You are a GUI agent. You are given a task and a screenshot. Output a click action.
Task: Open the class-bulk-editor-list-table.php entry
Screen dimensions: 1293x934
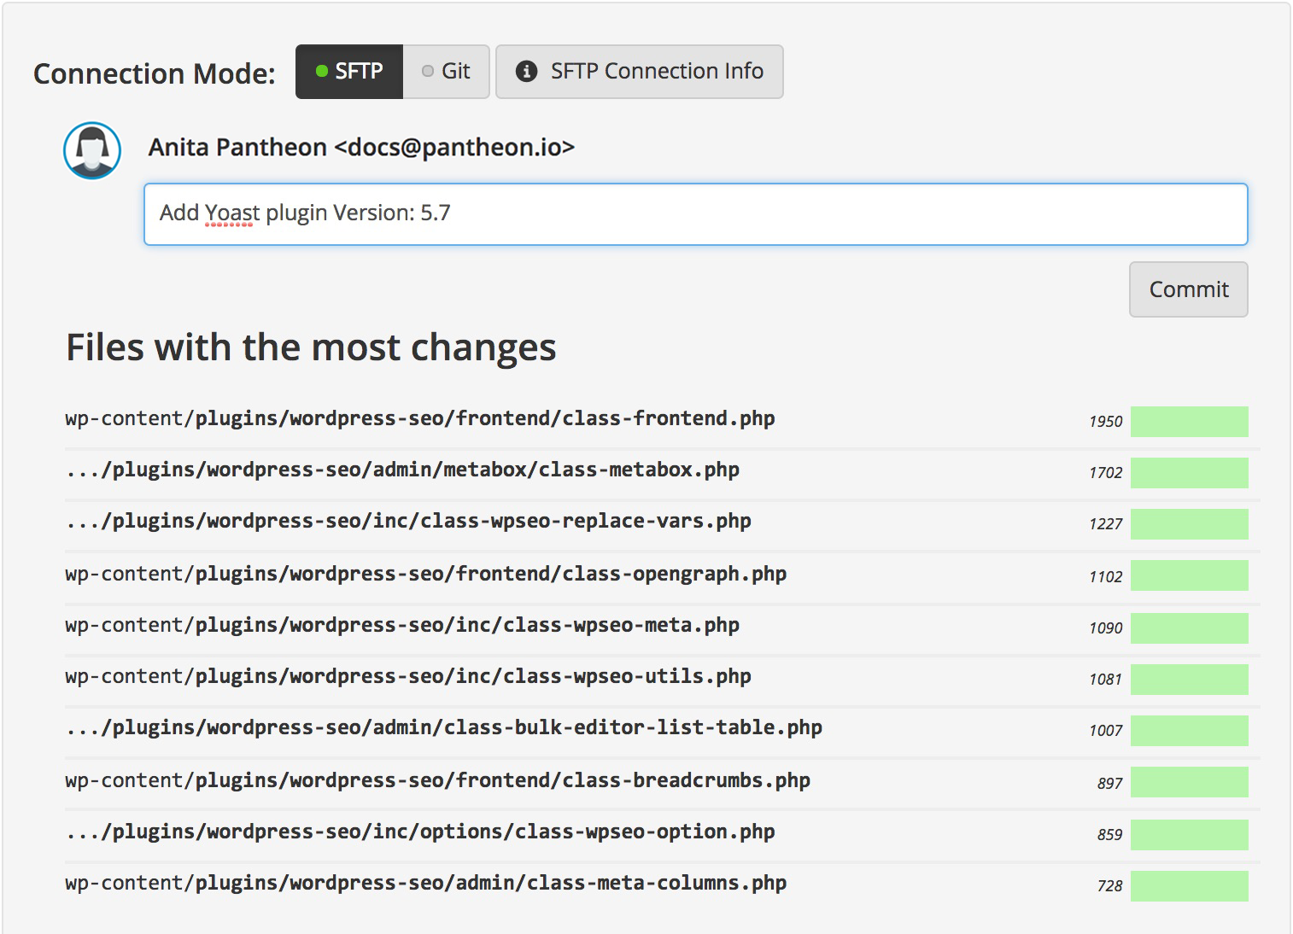(444, 728)
